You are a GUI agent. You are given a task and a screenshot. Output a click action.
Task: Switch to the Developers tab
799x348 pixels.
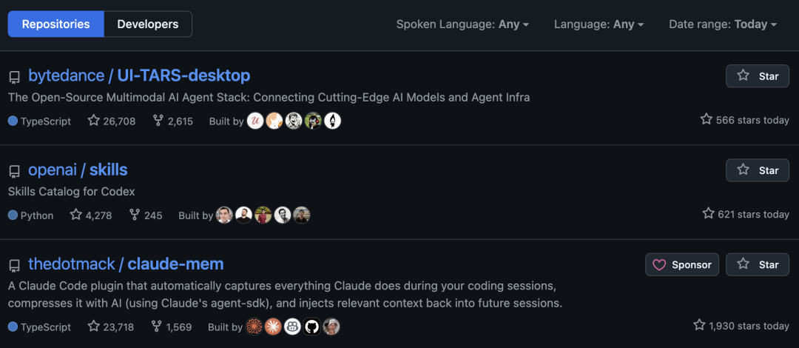(x=148, y=24)
